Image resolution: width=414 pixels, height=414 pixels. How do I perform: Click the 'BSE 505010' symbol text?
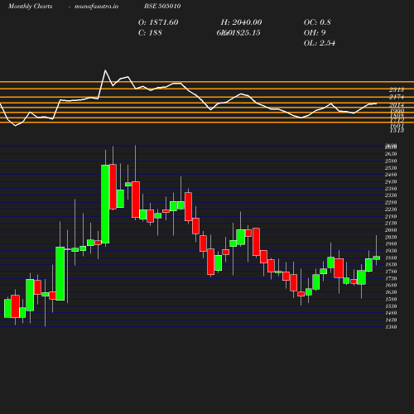click(162, 6)
